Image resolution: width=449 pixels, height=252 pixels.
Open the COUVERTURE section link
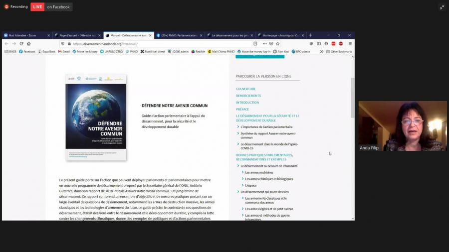(245, 89)
